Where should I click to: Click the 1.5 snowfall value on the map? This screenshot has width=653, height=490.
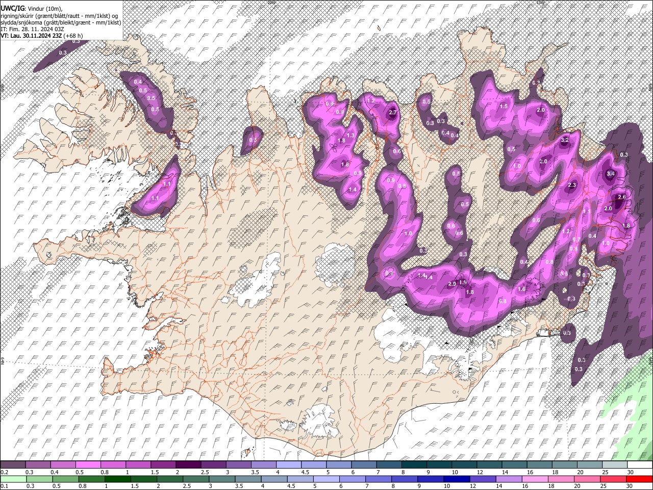[504, 106]
